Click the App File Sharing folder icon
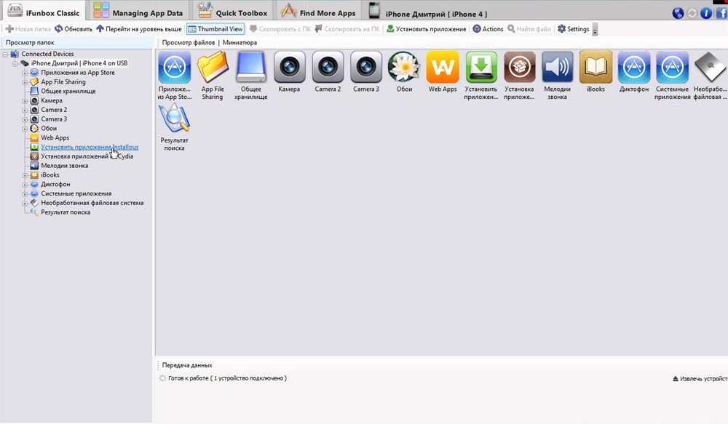The height and width of the screenshot is (424, 728). point(213,68)
